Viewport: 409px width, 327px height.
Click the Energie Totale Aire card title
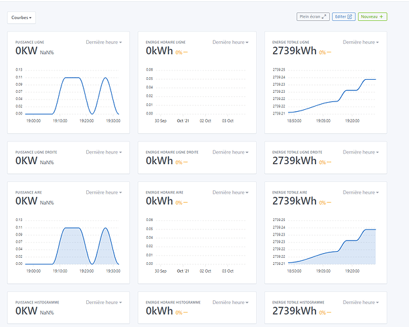pos(289,192)
